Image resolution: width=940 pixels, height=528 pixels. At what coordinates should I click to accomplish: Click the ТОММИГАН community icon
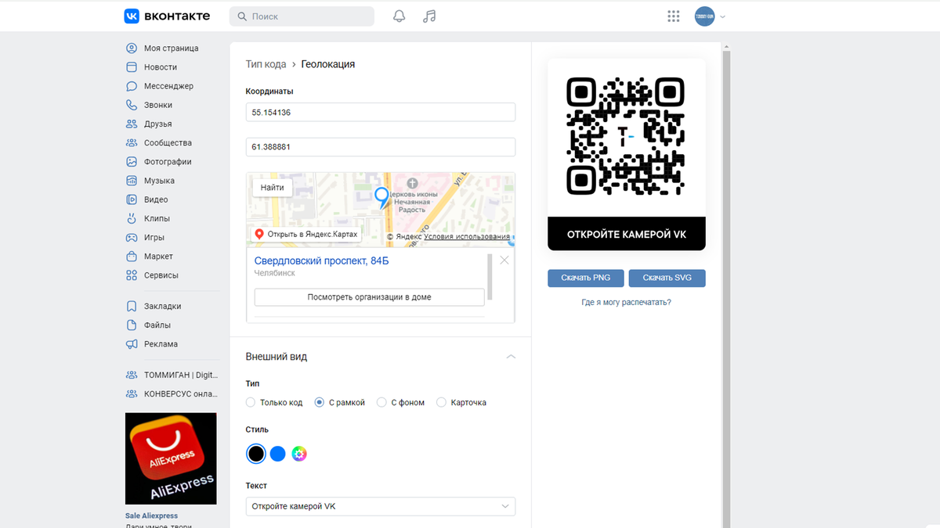click(132, 375)
